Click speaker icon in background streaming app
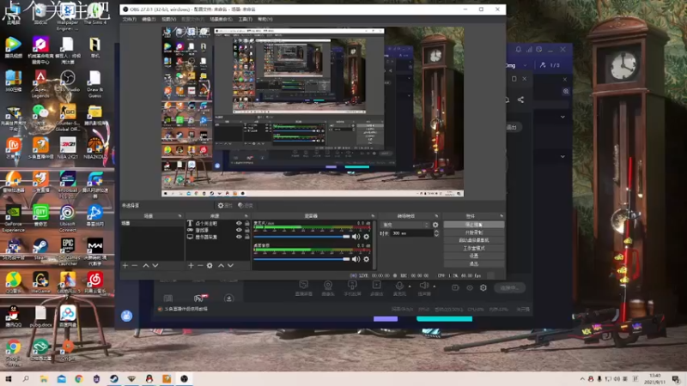The height and width of the screenshot is (386, 687). tap(423, 286)
